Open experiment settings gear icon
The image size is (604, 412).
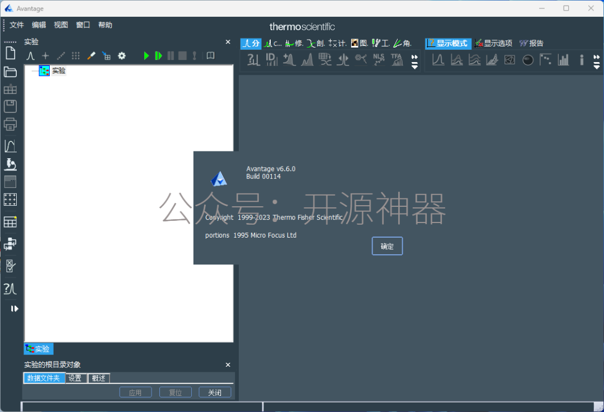pyautogui.click(x=122, y=56)
